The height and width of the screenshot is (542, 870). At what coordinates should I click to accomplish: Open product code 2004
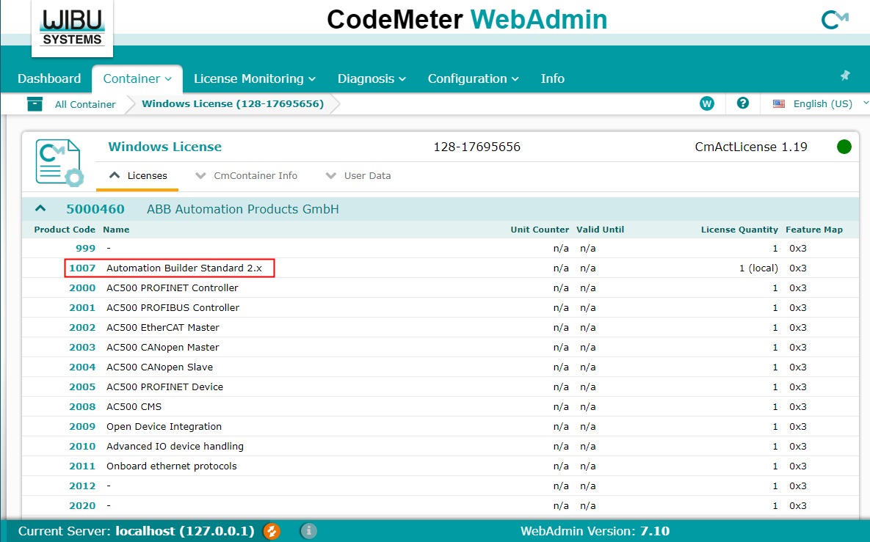coord(82,367)
